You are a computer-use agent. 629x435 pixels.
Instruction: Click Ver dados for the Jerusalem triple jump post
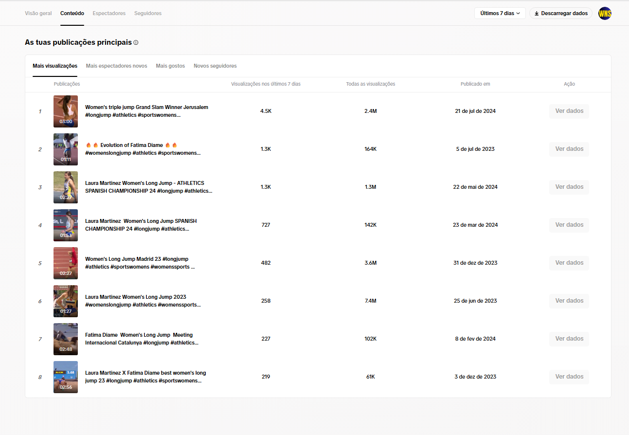coord(569,111)
